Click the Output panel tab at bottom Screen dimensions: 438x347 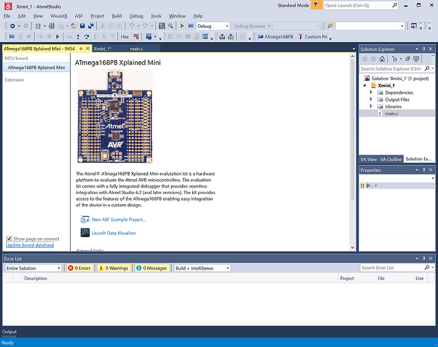click(10, 332)
